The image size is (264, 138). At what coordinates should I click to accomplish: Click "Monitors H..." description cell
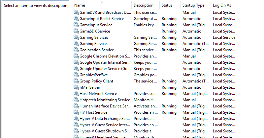tap(145, 100)
